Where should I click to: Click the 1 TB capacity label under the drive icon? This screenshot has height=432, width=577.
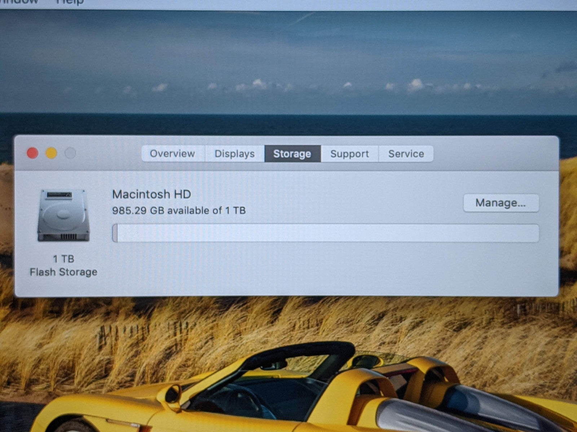(x=63, y=259)
